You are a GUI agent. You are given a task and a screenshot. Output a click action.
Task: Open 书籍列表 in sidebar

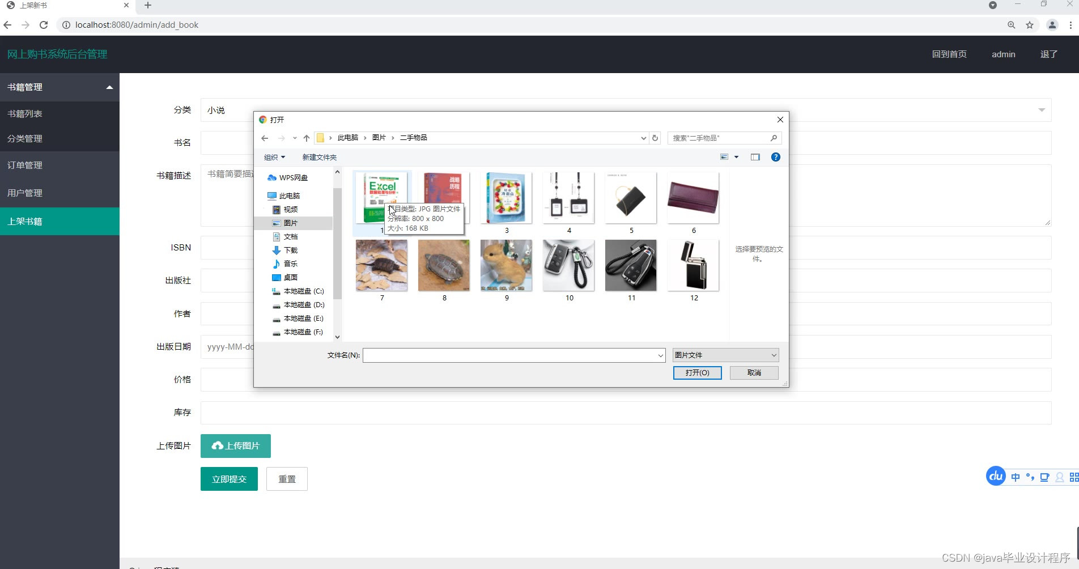[60, 113]
